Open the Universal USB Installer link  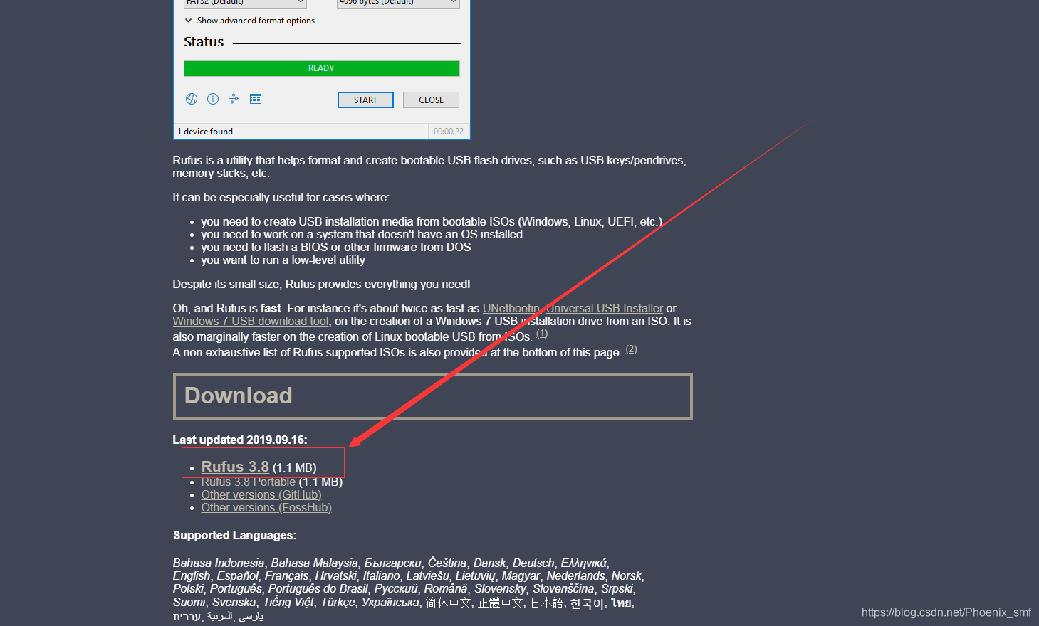click(605, 308)
